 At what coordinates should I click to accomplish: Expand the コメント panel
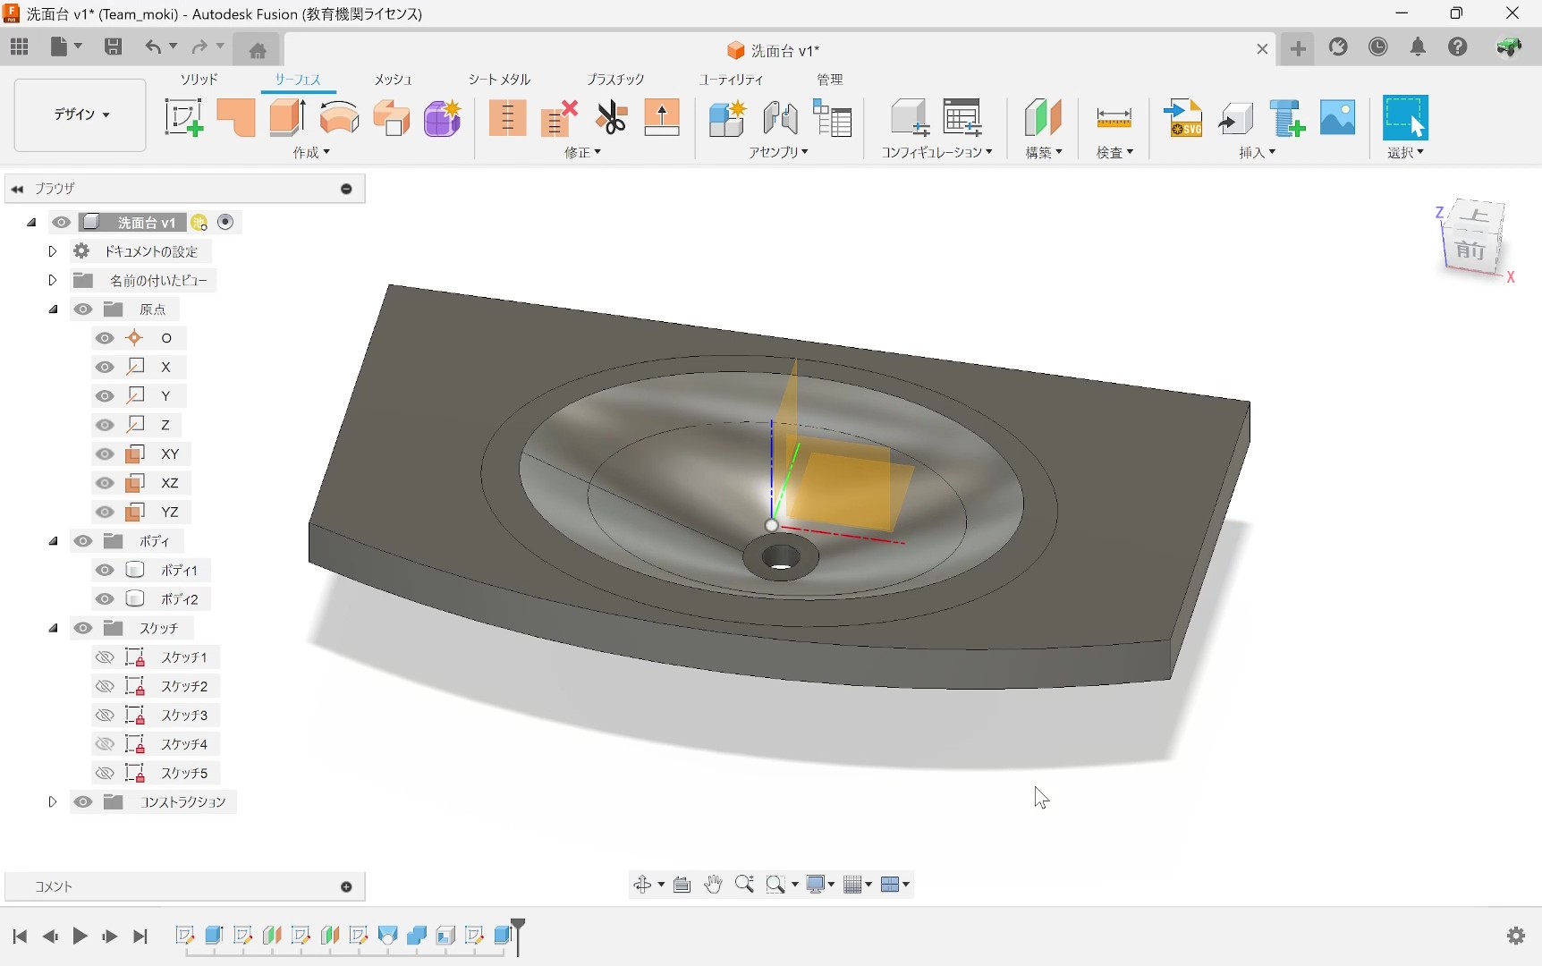pyautogui.click(x=347, y=887)
